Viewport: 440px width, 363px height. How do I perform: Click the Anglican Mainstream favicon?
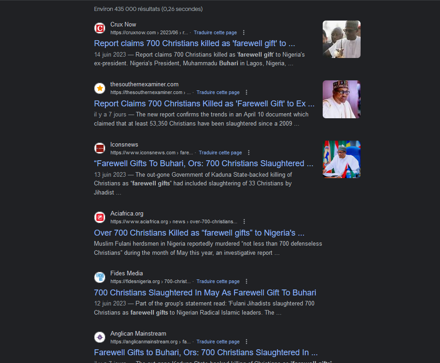point(100,337)
